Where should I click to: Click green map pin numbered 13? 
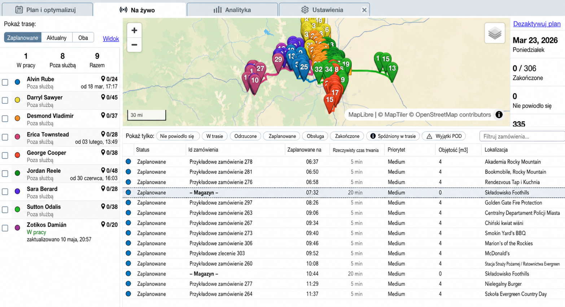pos(392,70)
